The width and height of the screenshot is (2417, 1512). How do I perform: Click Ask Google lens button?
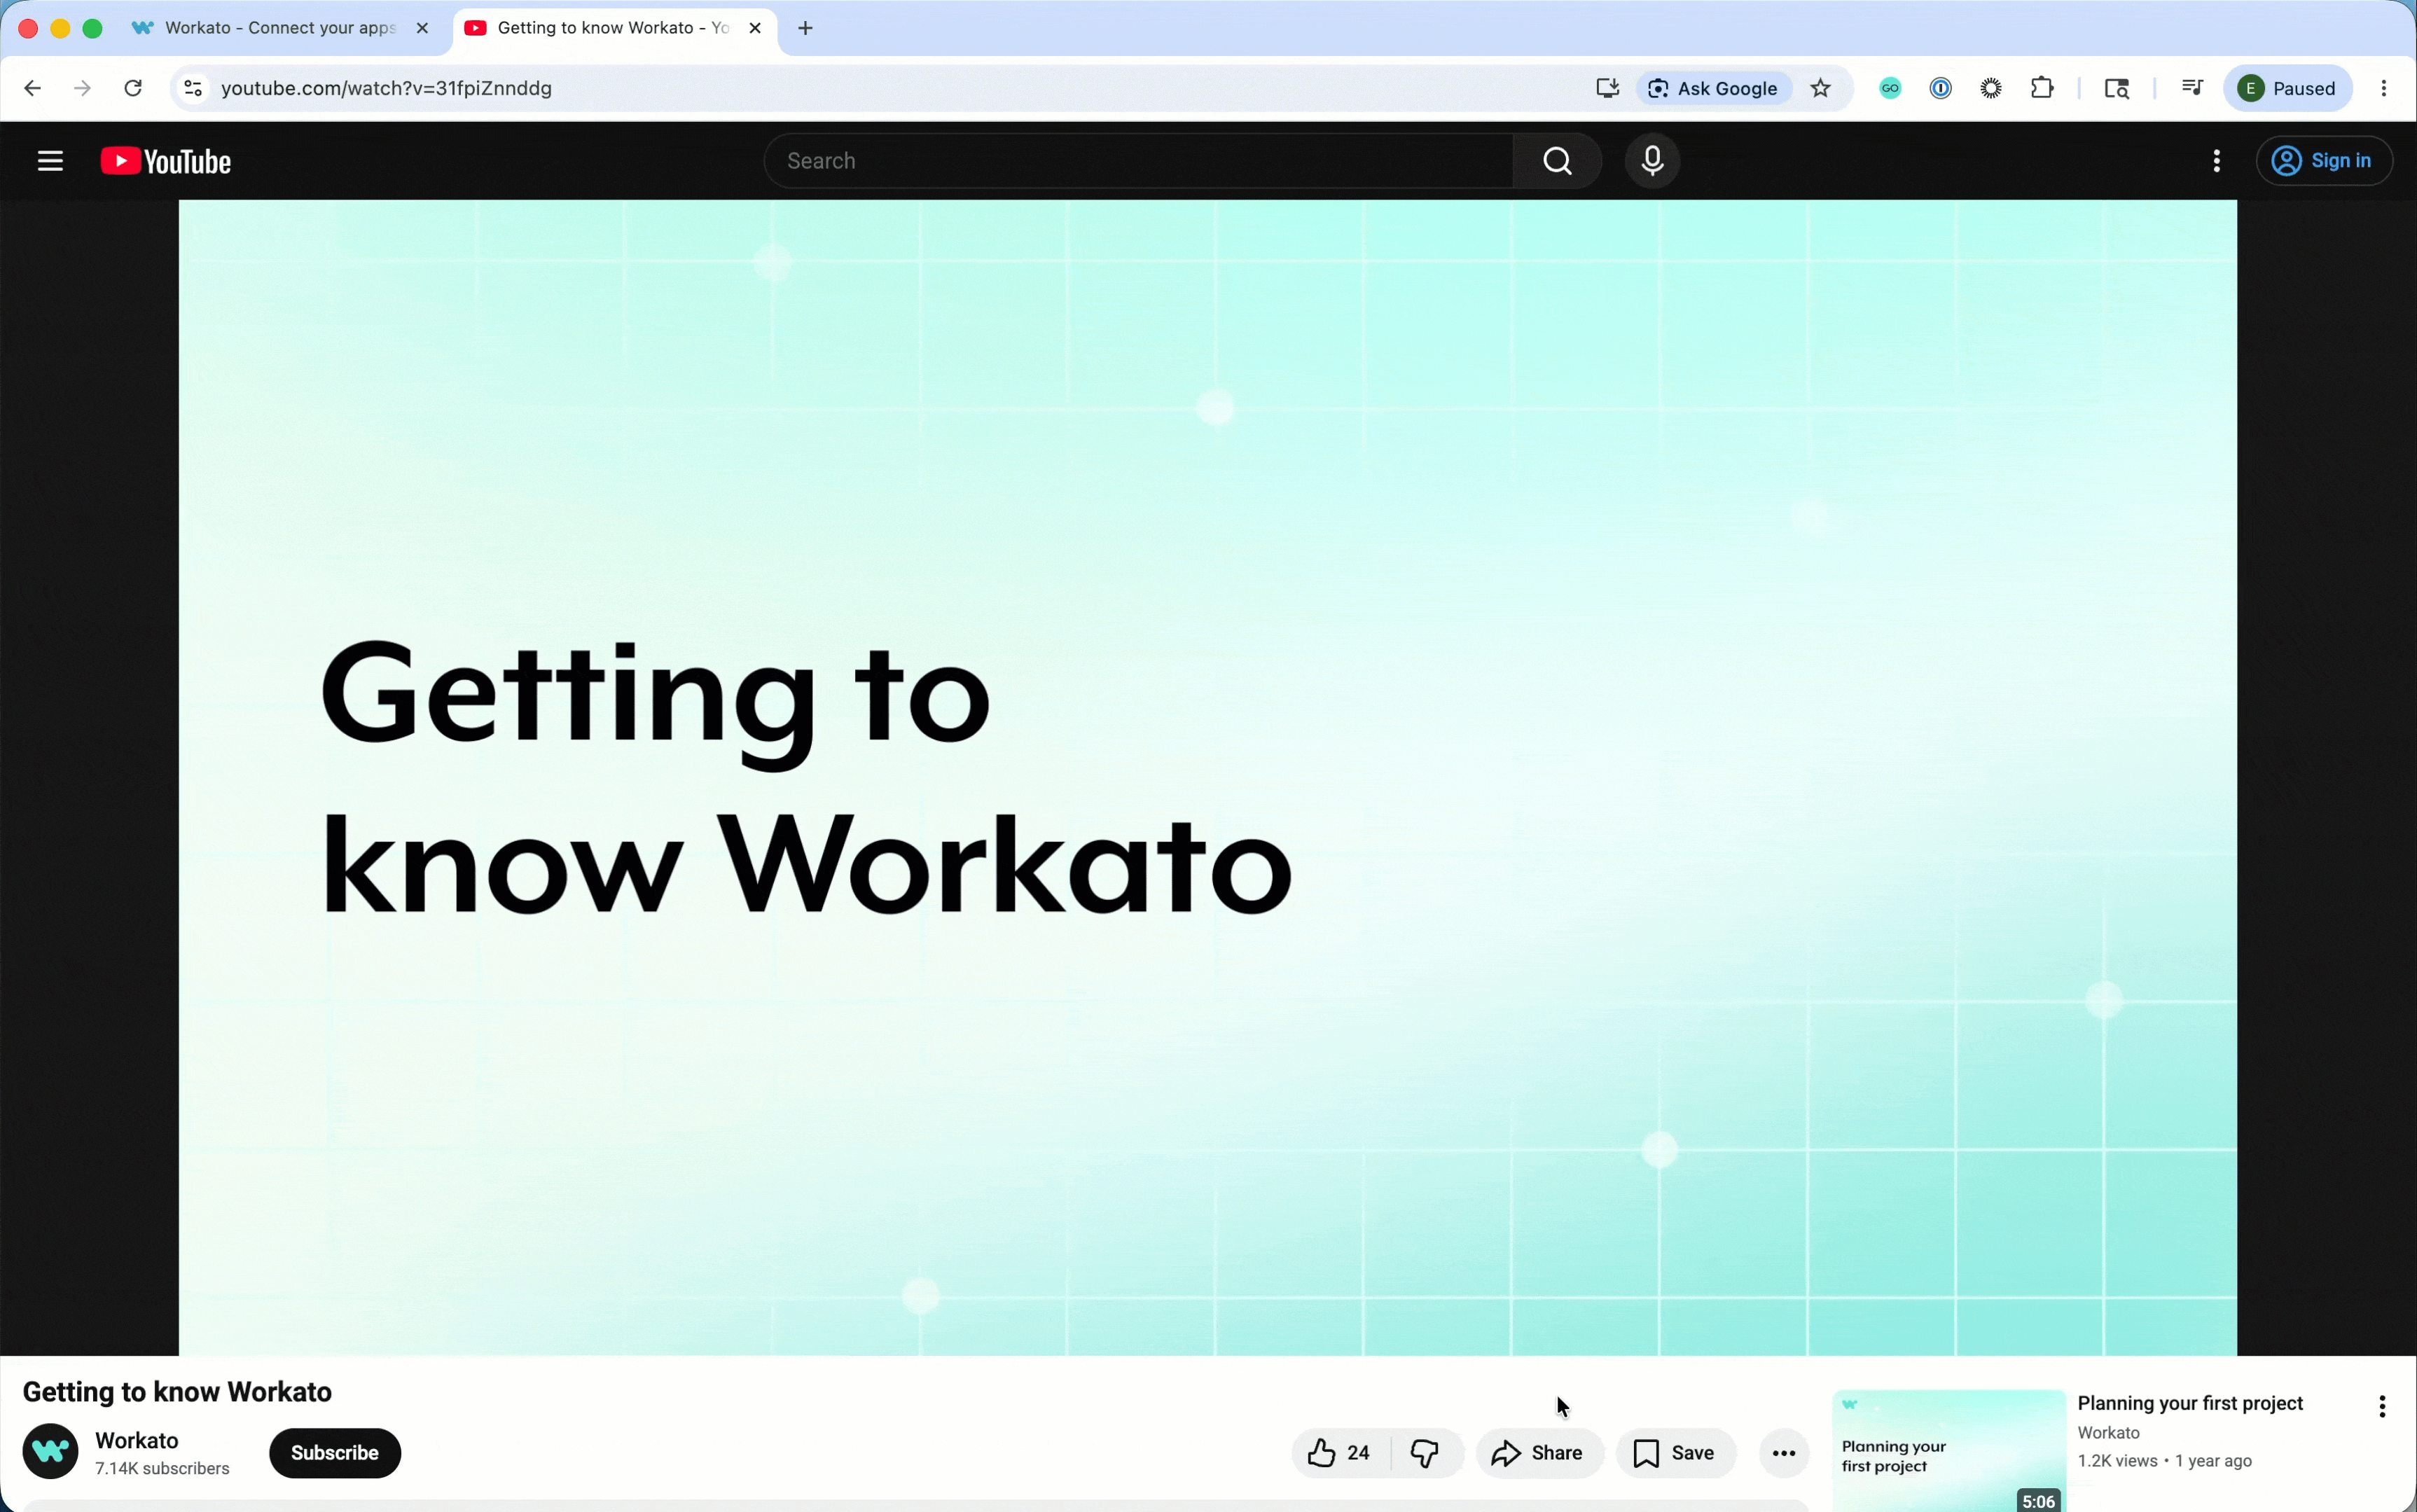[1713, 88]
